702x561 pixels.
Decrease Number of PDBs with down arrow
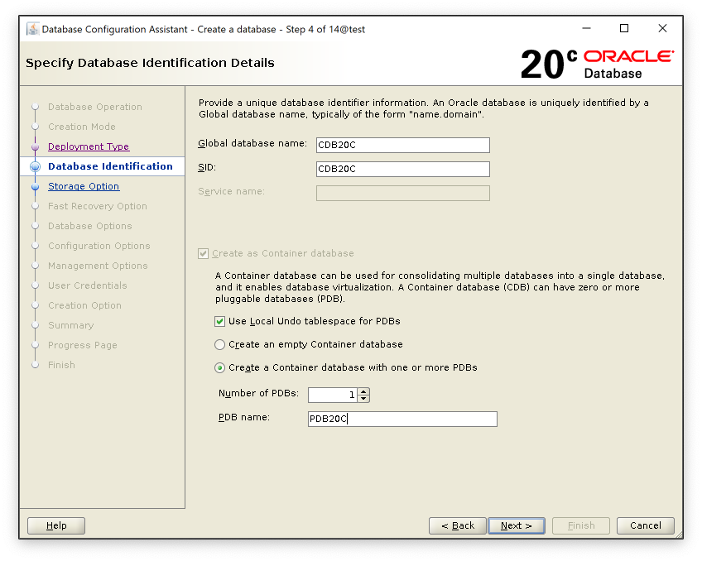[364, 399]
